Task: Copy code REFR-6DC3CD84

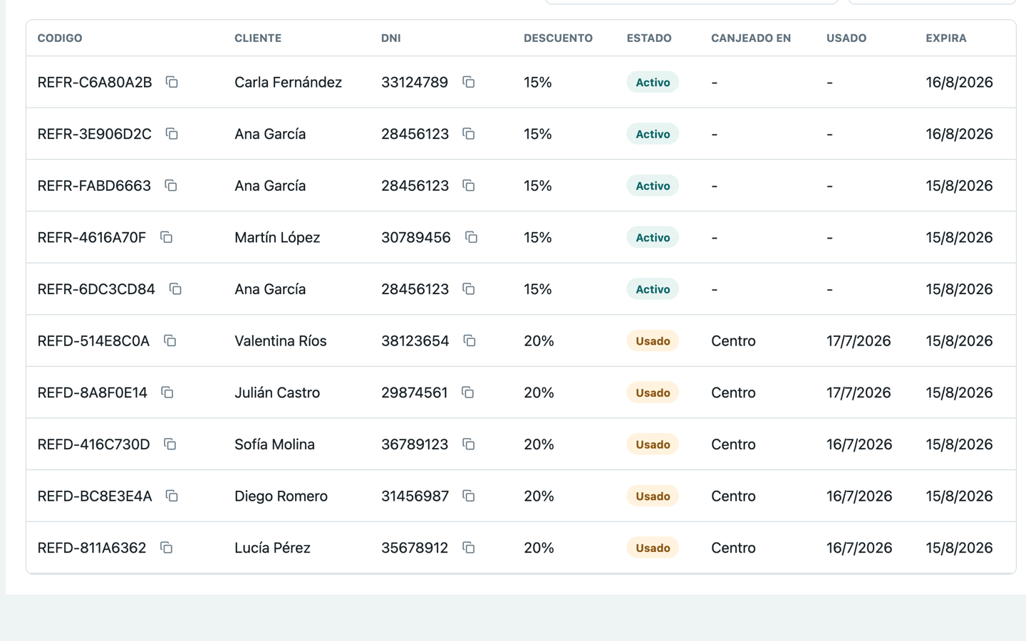Action: pyautogui.click(x=175, y=289)
